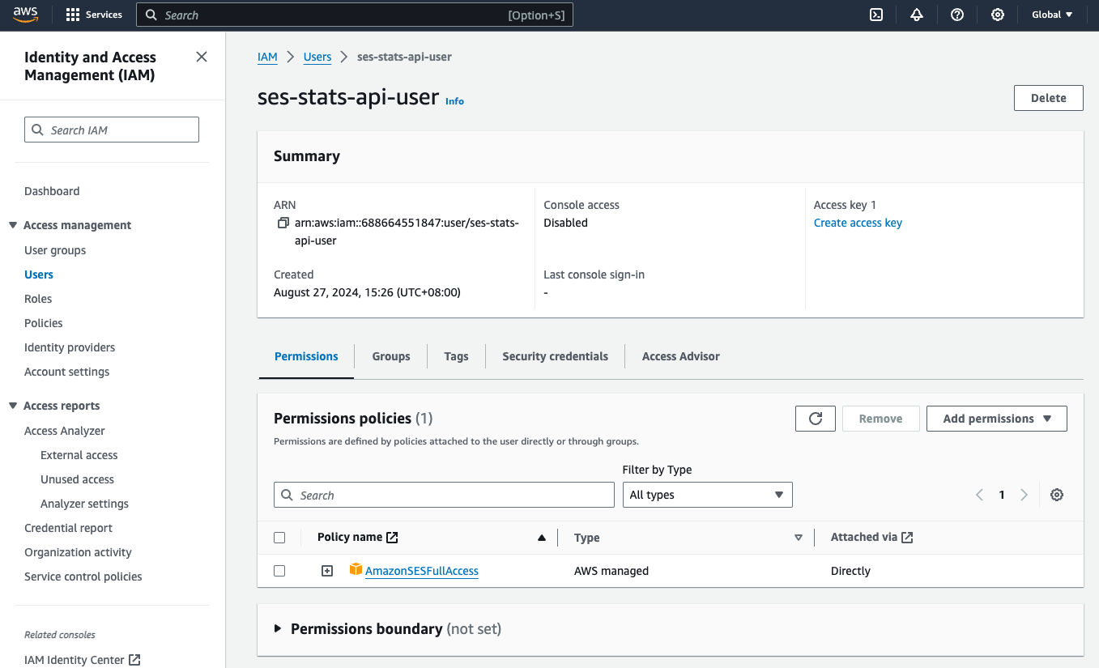Viewport: 1099px width, 668px height.
Task: Open the Filter by Type dropdown
Action: [707, 495]
